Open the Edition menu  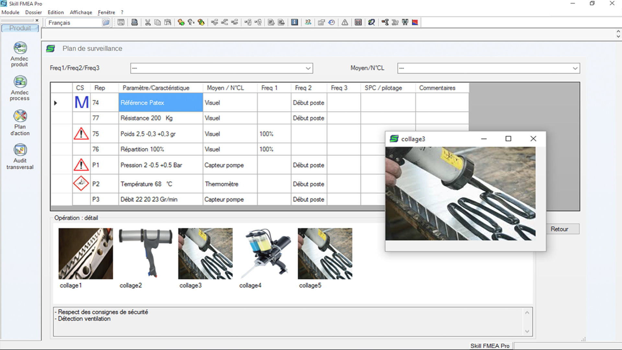point(56,12)
